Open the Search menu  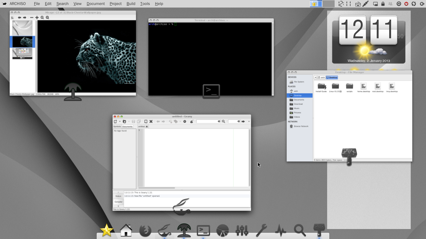(x=62, y=4)
